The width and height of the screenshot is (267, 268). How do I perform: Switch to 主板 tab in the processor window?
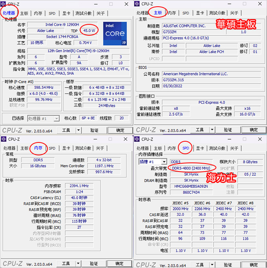[x=24, y=13]
